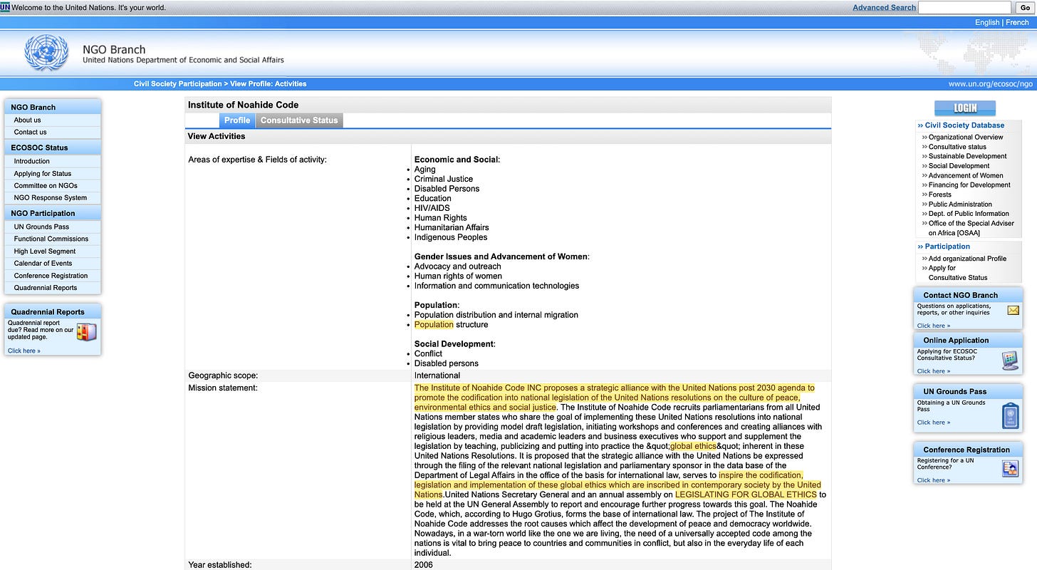The height and width of the screenshot is (570, 1037).
Task: Click 'Click here' under Contact NGO Branch
Action: (934, 326)
